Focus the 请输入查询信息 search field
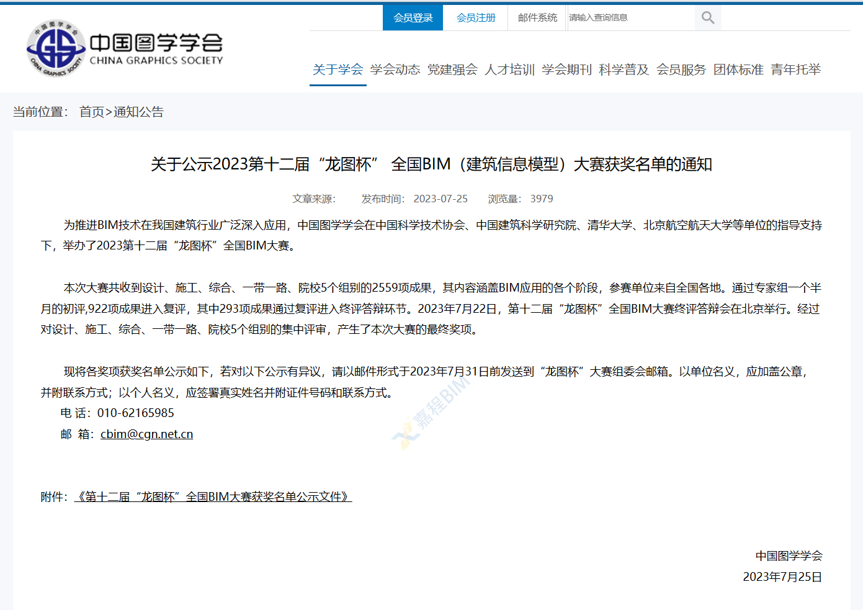Viewport: 863px width, 610px height. tap(631, 18)
